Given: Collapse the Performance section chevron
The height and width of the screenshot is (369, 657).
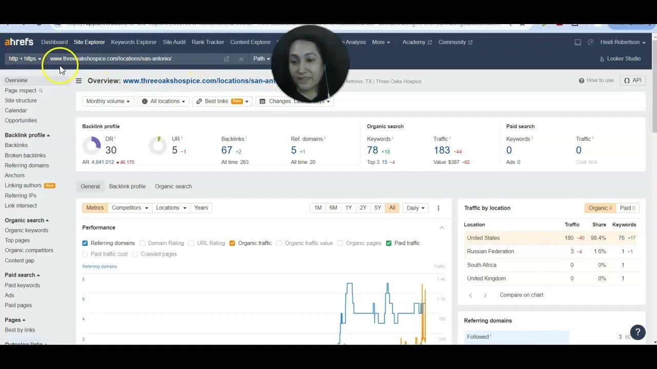Looking at the screenshot, I should [441, 228].
